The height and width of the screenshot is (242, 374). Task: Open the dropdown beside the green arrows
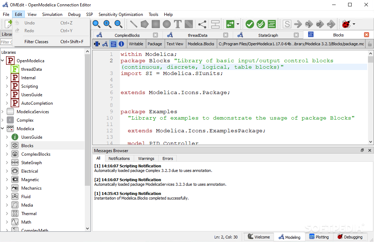[x=238, y=24]
